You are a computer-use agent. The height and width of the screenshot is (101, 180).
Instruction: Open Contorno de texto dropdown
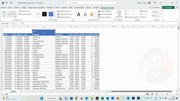(x=105, y=14)
